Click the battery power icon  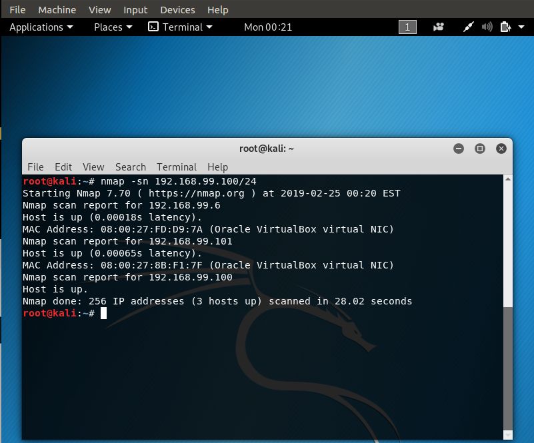click(505, 27)
